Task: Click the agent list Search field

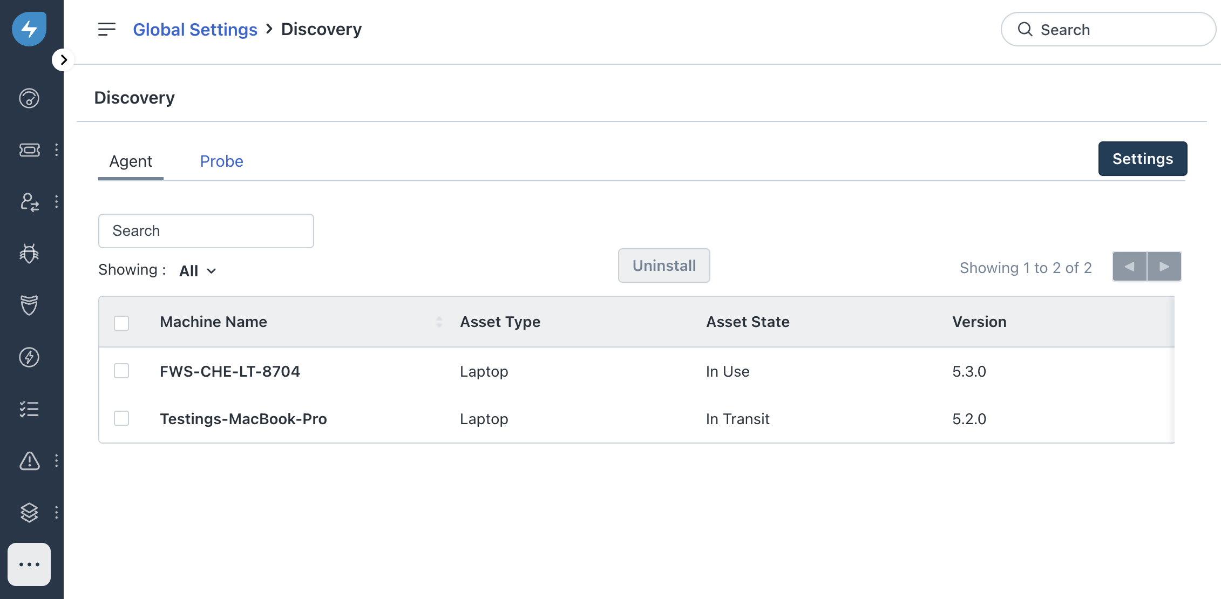Action: click(x=206, y=231)
